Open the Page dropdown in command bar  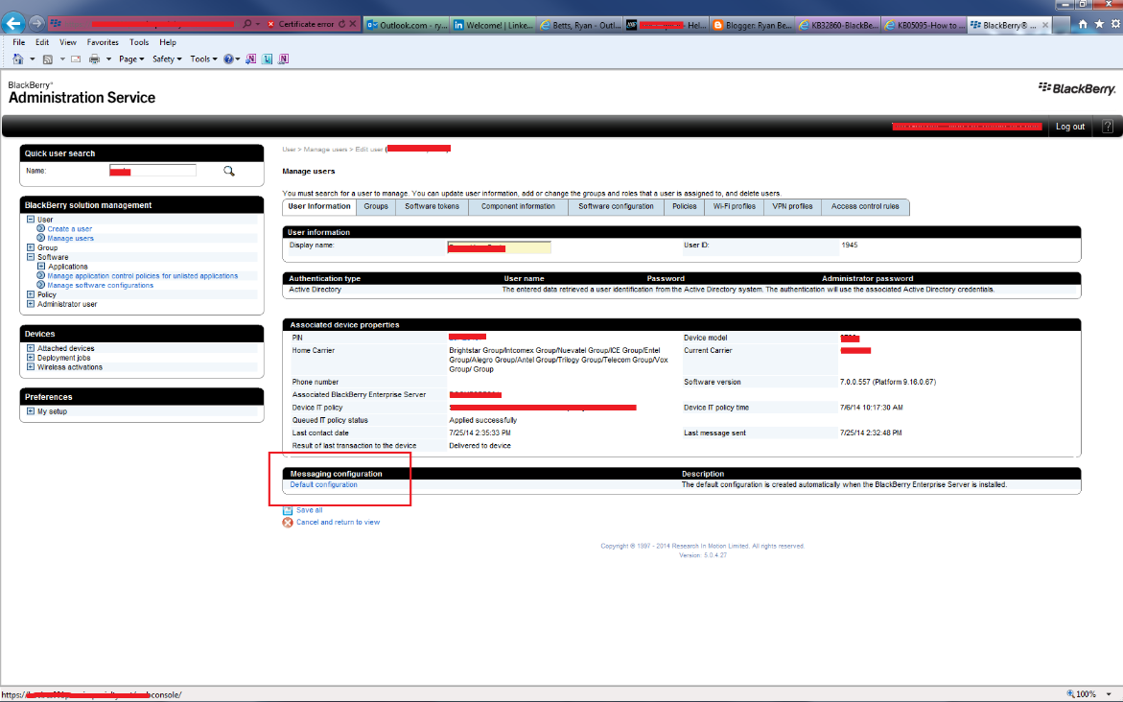tap(131, 58)
